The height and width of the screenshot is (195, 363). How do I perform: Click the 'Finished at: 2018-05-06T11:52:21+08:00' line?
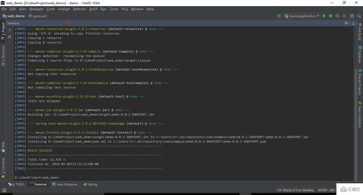[x=57, y=164]
